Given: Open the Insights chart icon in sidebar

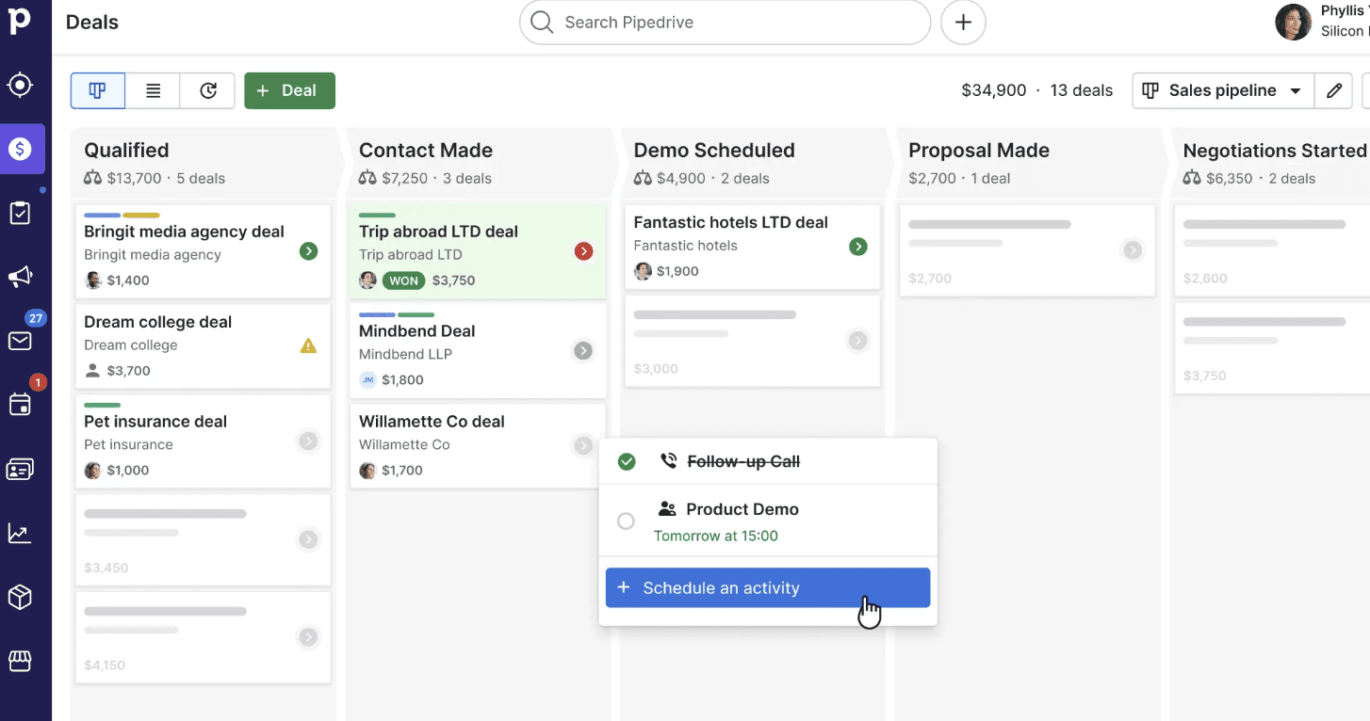Looking at the screenshot, I should click(x=20, y=533).
